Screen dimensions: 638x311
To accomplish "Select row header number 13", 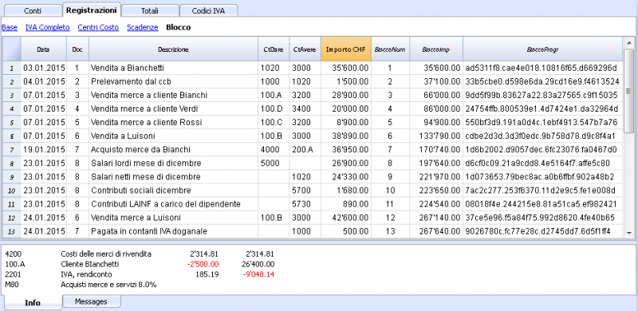I will click(x=12, y=231).
